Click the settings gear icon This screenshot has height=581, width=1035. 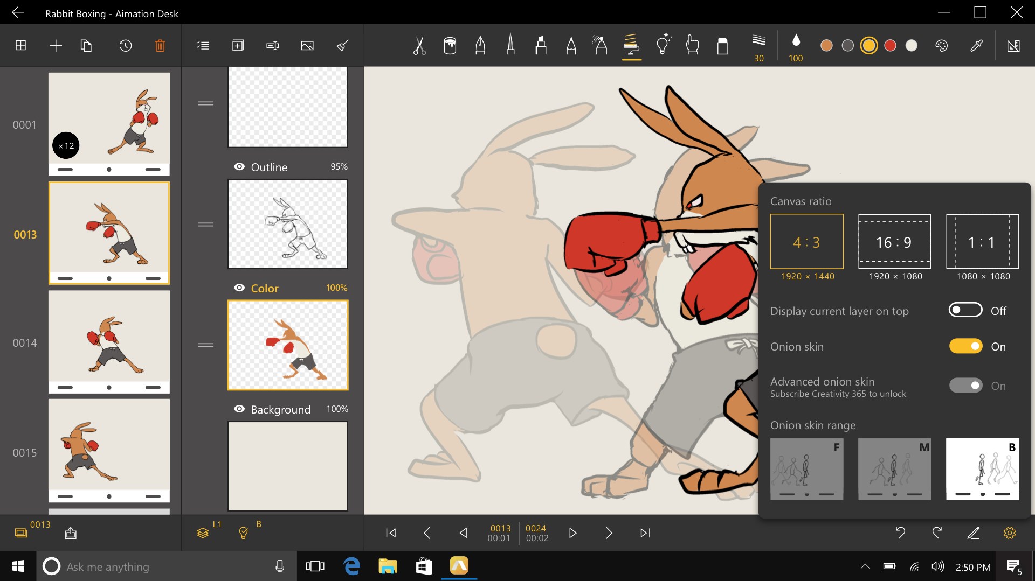(x=1010, y=533)
